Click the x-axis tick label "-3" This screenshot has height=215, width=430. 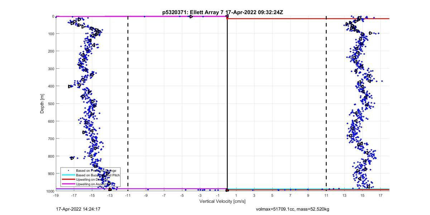point(200,196)
